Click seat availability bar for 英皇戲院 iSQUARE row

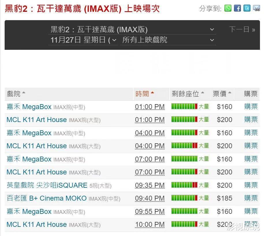[184, 185]
